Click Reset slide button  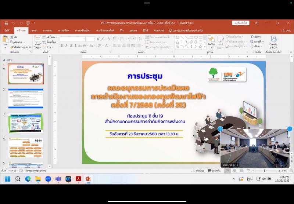point(50,42)
